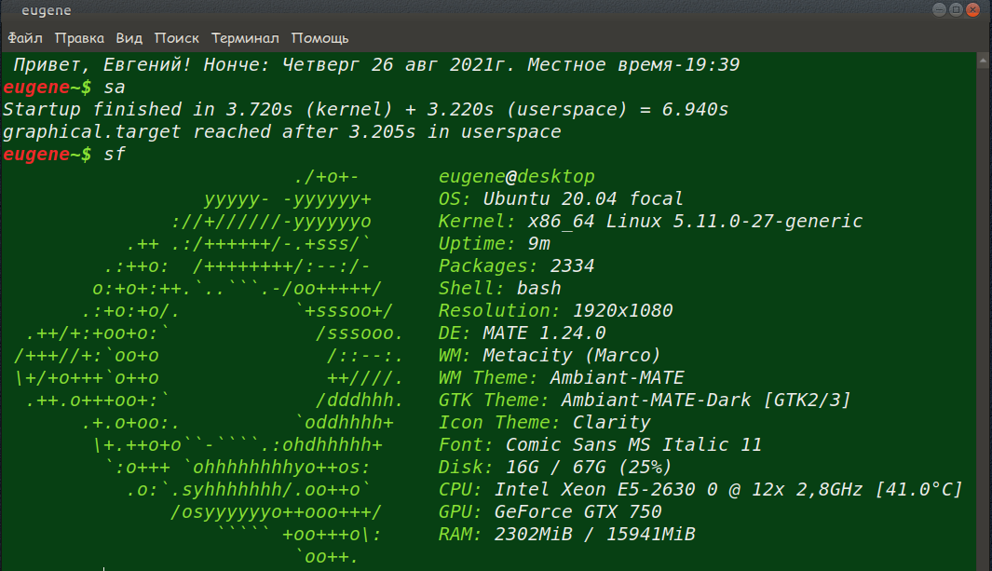Open the Правка menu
Screen dimensions: 992x571
(x=79, y=38)
